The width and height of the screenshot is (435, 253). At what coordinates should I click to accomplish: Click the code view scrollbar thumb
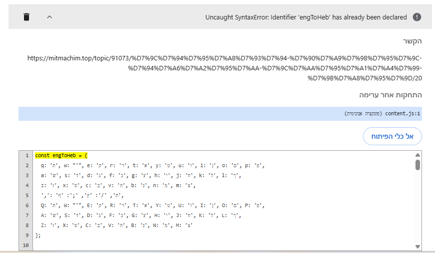click(418, 165)
